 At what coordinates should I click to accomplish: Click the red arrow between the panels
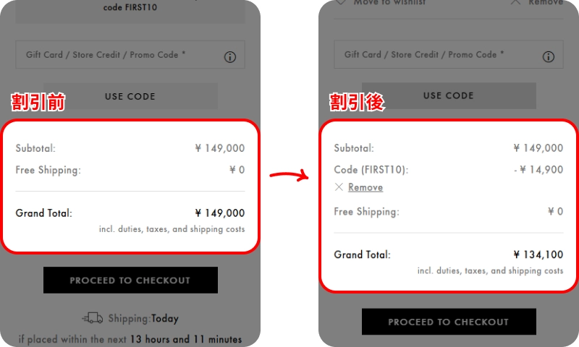[x=289, y=175]
